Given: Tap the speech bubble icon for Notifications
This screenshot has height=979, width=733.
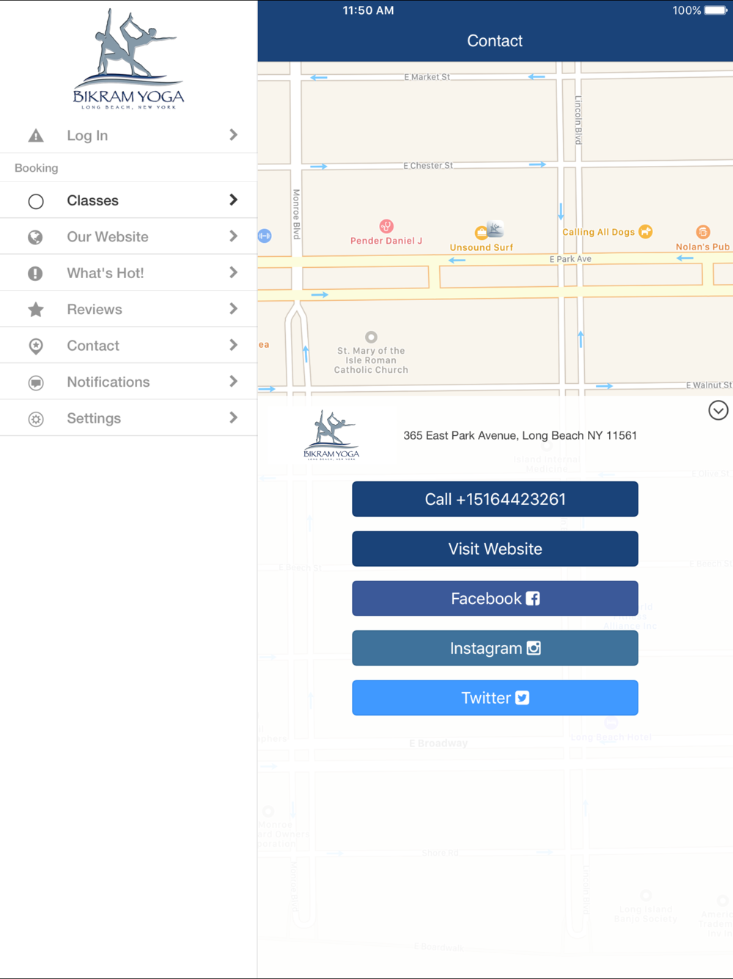Looking at the screenshot, I should coord(35,382).
